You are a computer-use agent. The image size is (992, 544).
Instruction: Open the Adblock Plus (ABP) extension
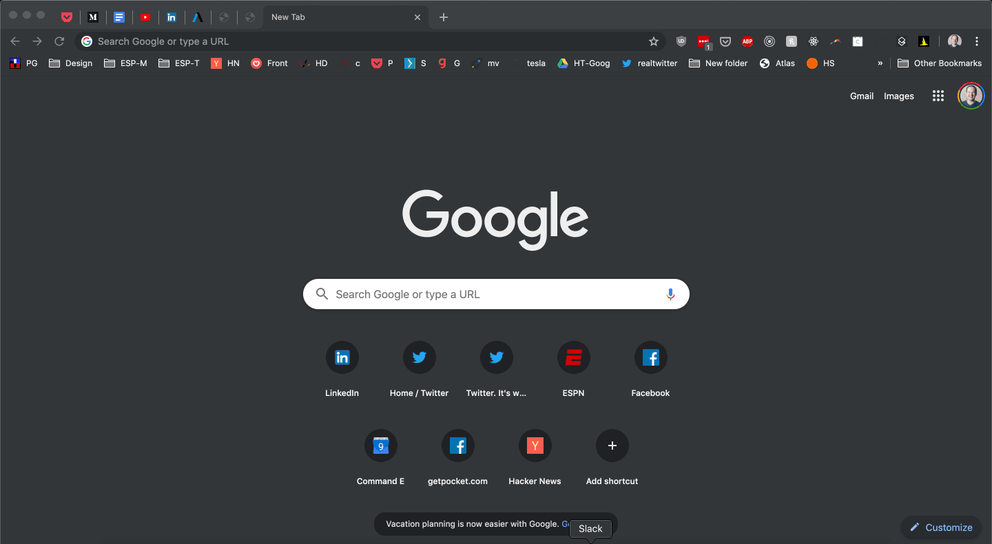pyautogui.click(x=747, y=41)
